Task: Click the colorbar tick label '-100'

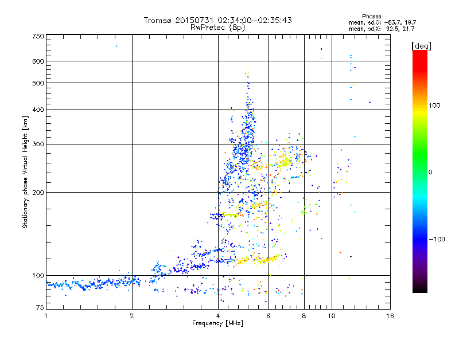Action: (437, 239)
